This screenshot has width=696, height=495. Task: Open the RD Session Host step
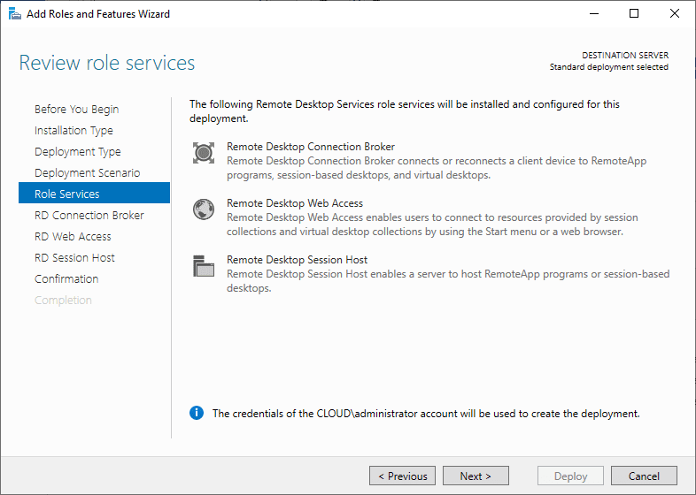tap(74, 258)
